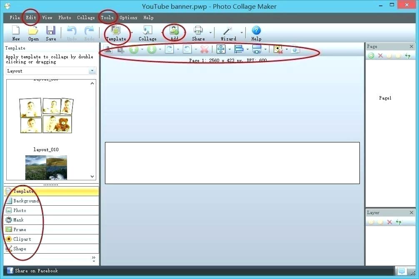
Task: Open the Photo menu
Action: pos(65,17)
